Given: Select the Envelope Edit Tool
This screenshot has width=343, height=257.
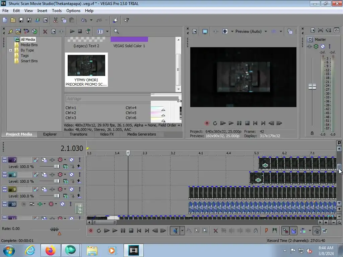Looking at the screenshot, I should 189,231.
